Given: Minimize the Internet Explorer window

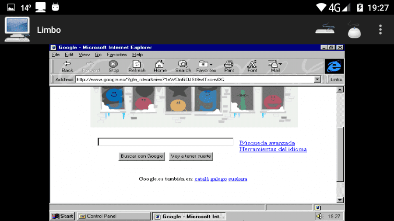Looking at the screenshot, I should 324,47.
